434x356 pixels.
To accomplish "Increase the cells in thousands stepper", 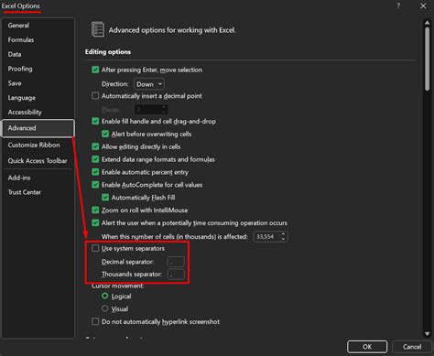I will coord(283,234).
